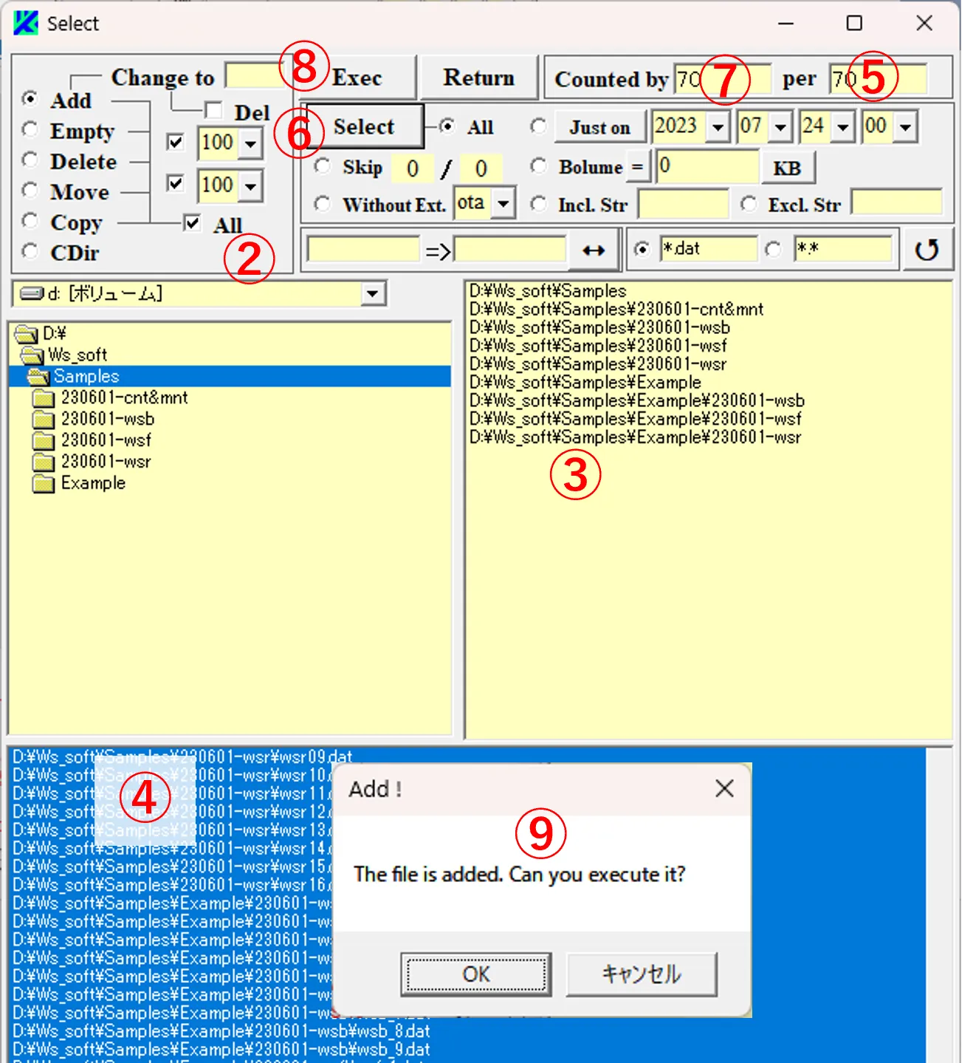Click the Exec button
Viewport: 973px width, 1063px height.
[x=357, y=78]
